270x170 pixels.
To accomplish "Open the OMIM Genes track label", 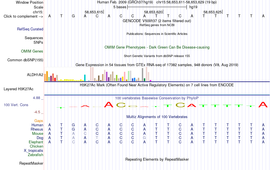I will [32, 51].
